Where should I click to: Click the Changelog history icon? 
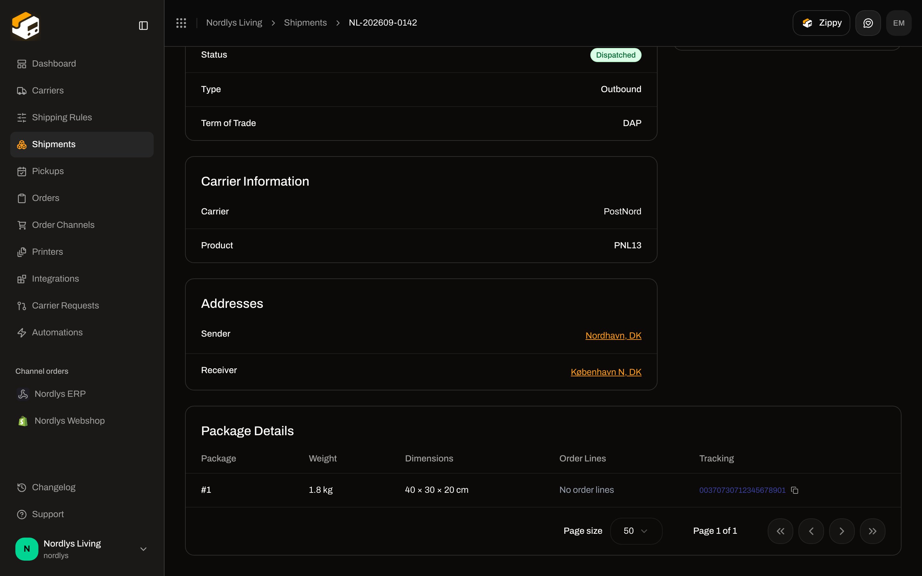pyautogui.click(x=22, y=488)
